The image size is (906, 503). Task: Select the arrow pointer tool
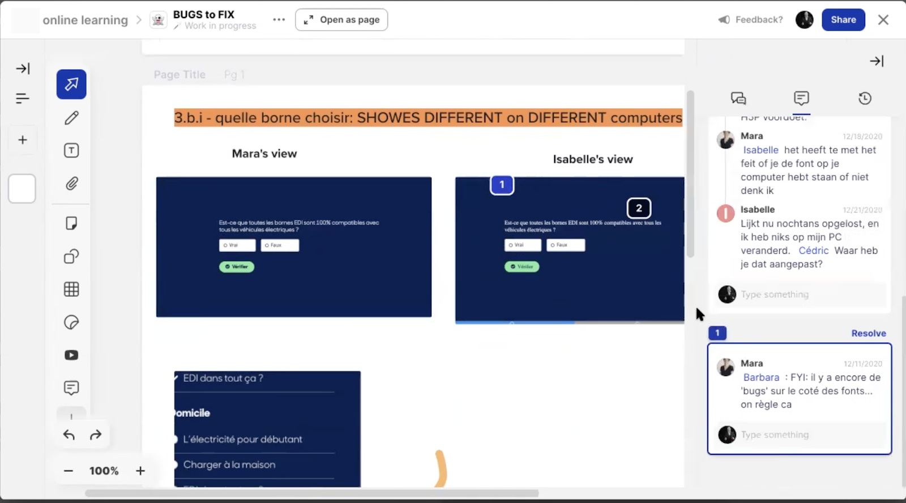pos(71,84)
